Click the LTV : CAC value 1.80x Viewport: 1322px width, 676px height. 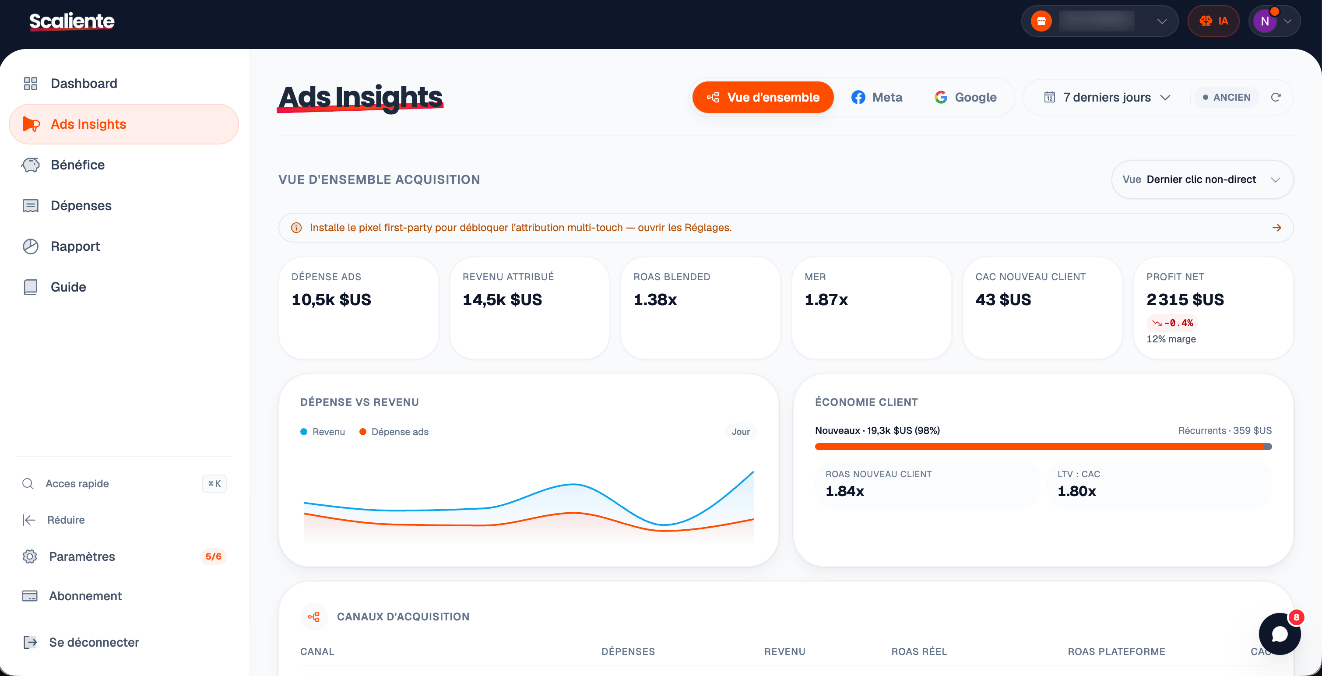click(1077, 491)
